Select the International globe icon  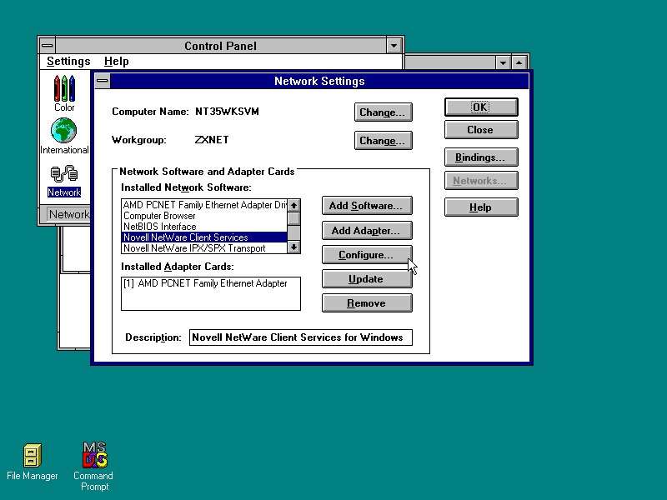click(x=64, y=136)
